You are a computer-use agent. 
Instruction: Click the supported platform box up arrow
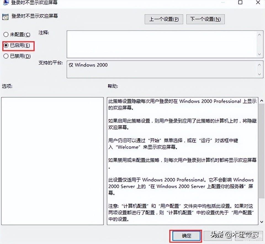click(259, 65)
